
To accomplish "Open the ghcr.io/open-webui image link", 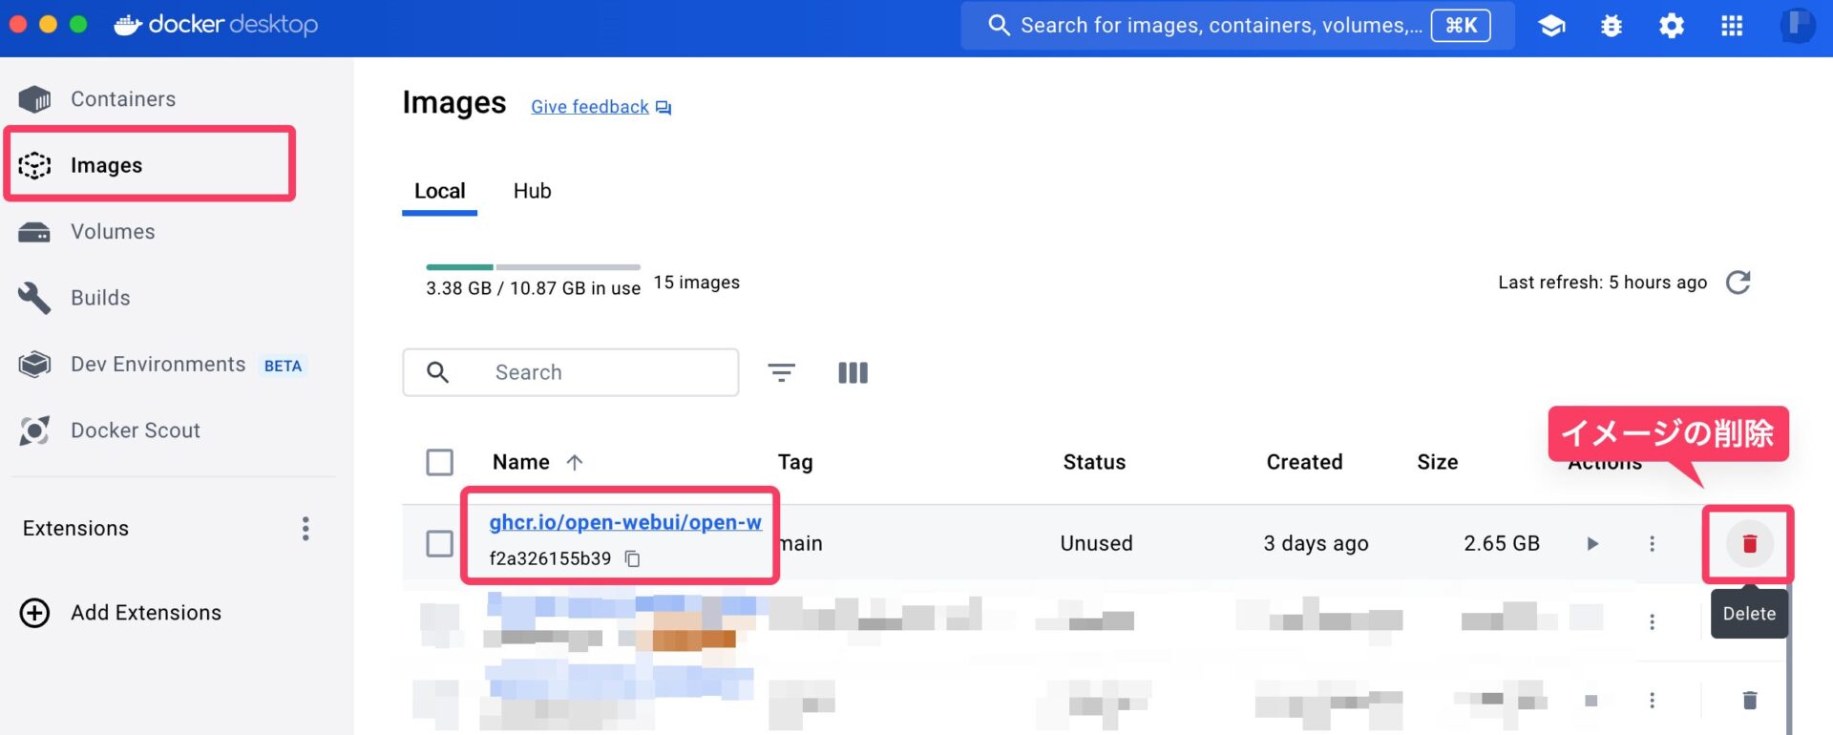I will (x=624, y=522).
